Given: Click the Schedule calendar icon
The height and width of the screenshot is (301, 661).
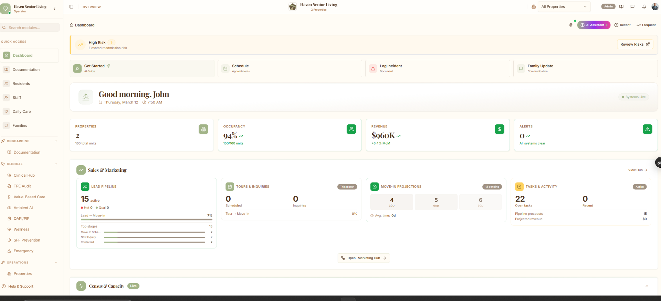Looking at the screenshot, I should (x=225, y=68).
